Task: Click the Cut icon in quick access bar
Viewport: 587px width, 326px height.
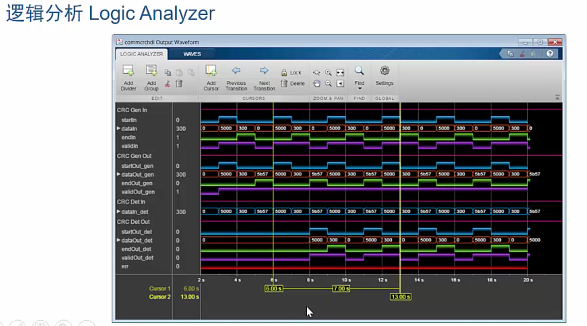Action: (522, 54)
